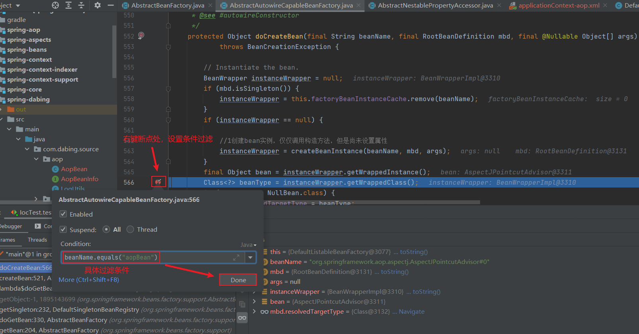
Task: Select createBean:521 stack frame
Action: [26, 278]
